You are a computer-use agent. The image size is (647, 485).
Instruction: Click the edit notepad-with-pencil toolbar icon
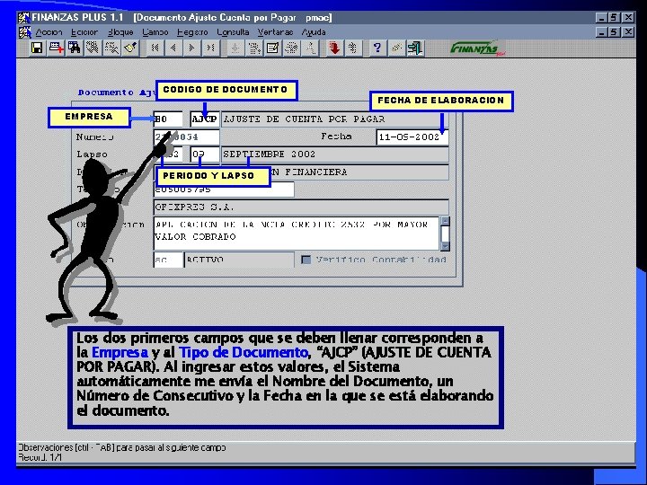[x=272, y=48]
